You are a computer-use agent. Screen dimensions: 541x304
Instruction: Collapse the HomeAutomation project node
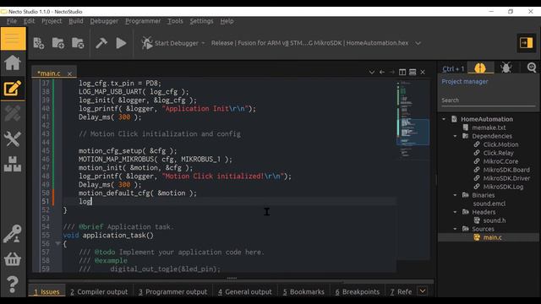pos(444,119)
